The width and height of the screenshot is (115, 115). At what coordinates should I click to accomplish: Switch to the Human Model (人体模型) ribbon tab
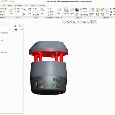(18, 6)
